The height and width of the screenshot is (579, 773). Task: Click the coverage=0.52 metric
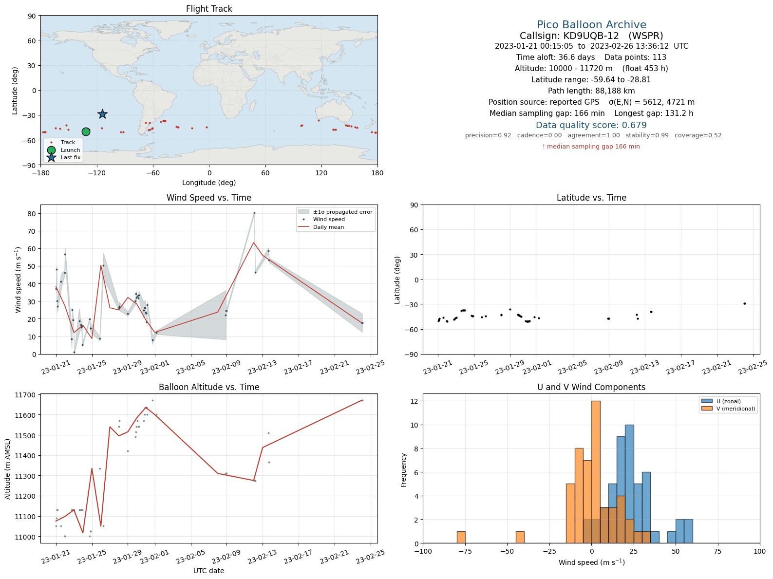coord(698,135)
